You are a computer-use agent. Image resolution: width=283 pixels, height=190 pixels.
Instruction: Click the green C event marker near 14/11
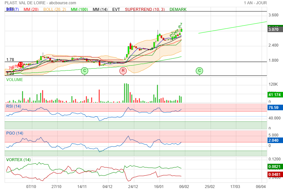click(x=85, y=71)
